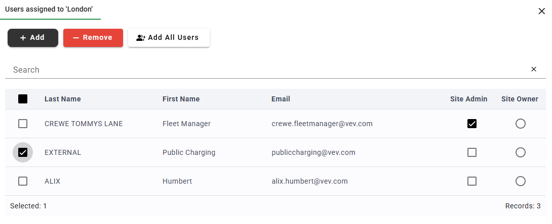Select the ALIX row checkbox
Viewport: 552px width, 224px height.
tap(23, 181)
